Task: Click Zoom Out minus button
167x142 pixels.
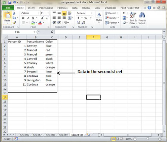Action: coord(135,139)
